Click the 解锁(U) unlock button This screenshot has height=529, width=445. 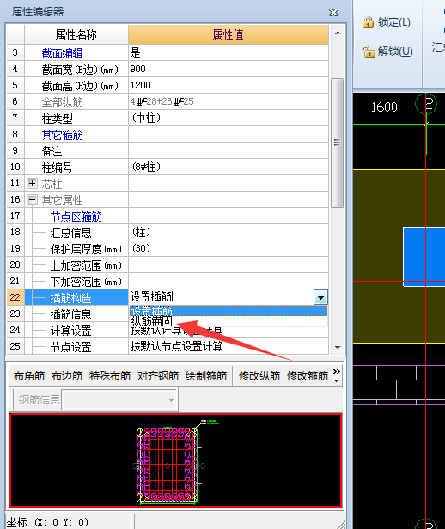click(x=387, y=52)
